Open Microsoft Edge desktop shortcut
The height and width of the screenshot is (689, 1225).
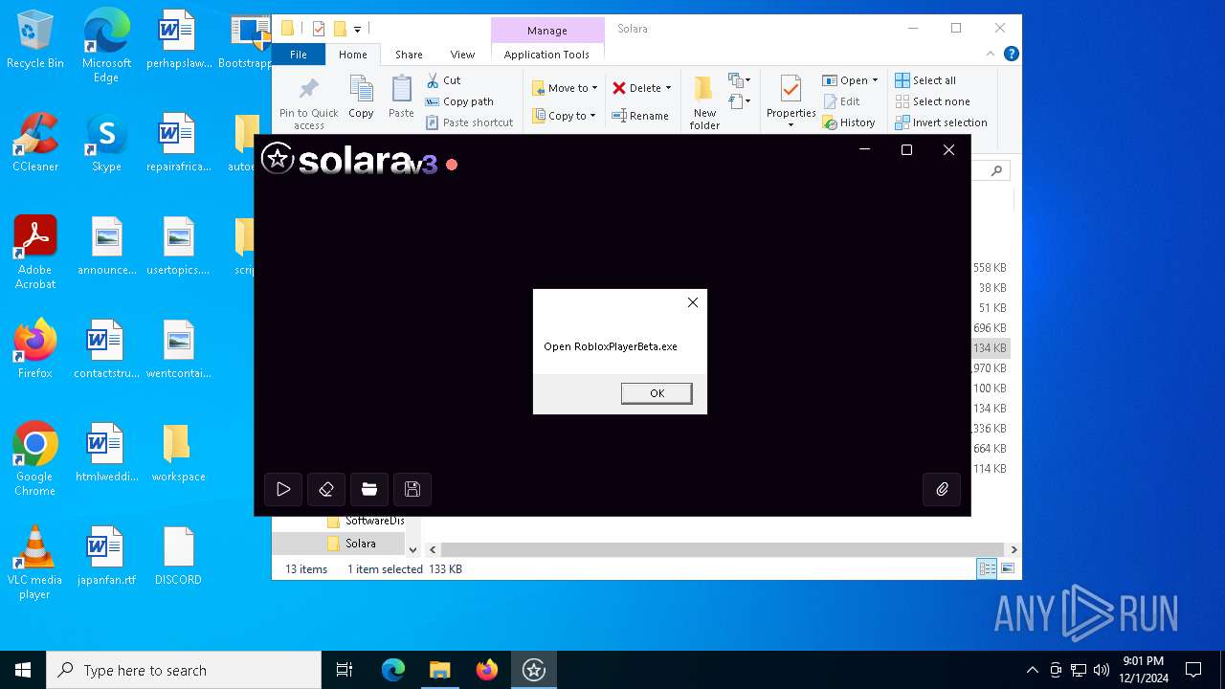click(106, 44)
